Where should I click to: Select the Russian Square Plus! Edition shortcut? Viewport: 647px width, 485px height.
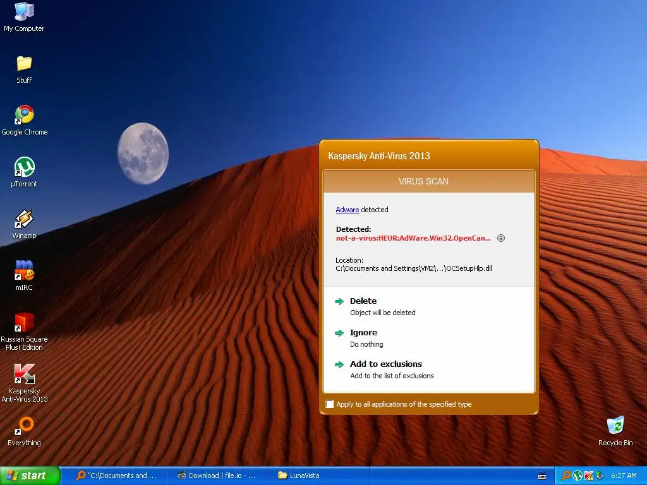tap(25, 332)
